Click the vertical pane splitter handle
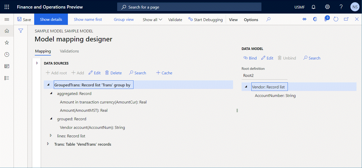 tap(237, 110)
